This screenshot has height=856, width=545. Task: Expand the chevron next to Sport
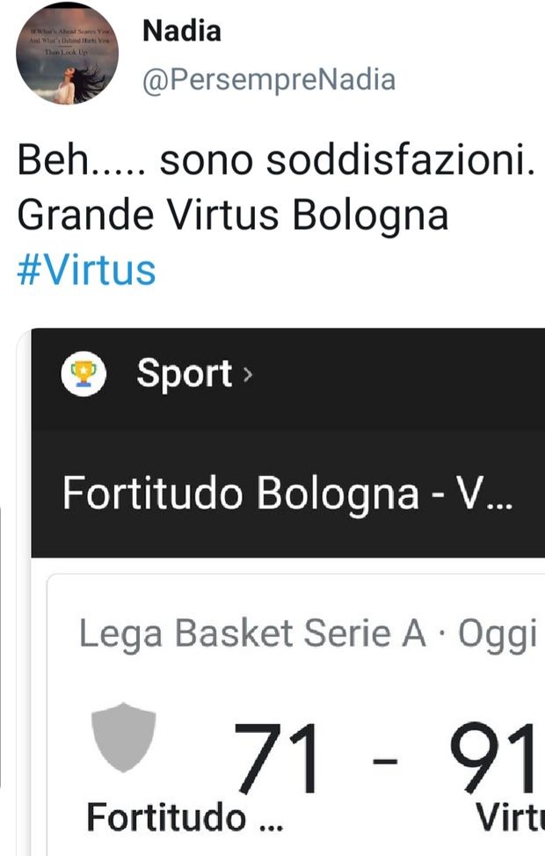(x=247, y=375)
